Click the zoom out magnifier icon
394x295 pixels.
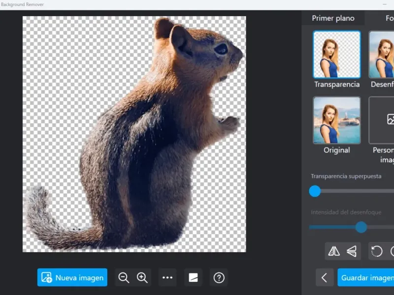click(x=124, y=278)
